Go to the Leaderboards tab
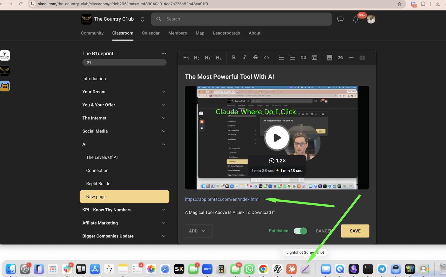 [227, 33]
